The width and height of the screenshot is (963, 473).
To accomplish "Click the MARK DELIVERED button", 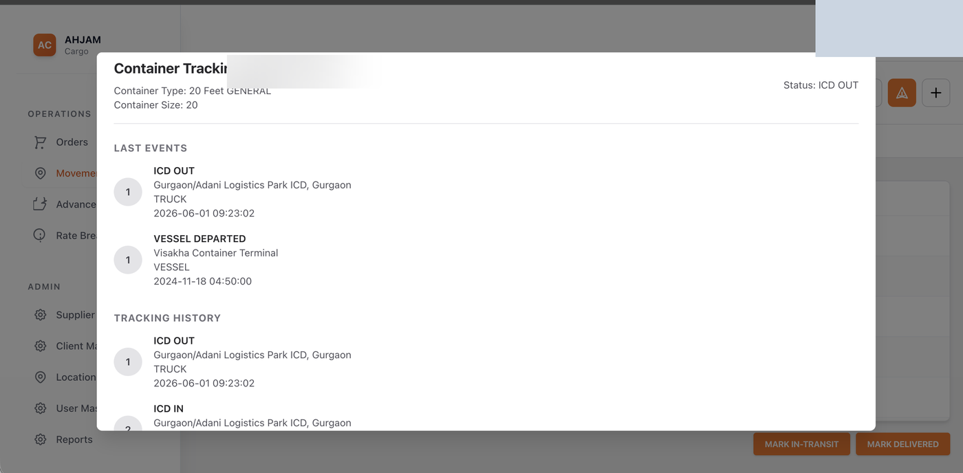I will click(902, 444).
